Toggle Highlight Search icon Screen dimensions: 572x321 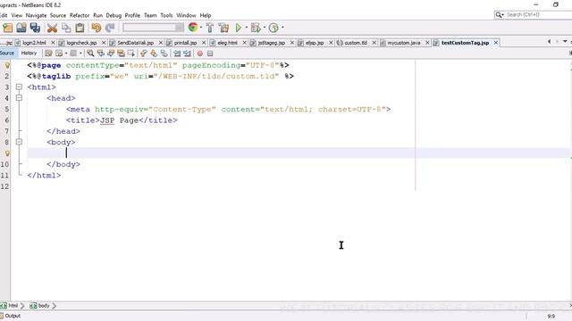coord(121,53)
